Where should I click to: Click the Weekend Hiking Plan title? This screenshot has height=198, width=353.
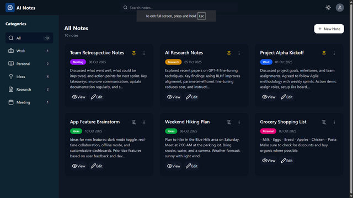pos(188,122)
